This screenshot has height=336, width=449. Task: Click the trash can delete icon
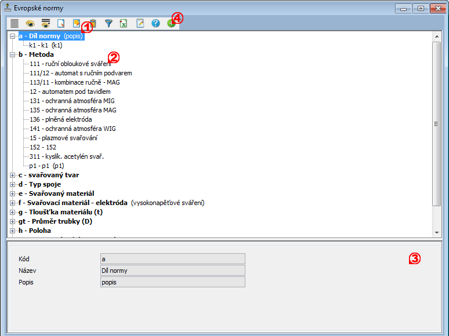click(x=93, y=24)
